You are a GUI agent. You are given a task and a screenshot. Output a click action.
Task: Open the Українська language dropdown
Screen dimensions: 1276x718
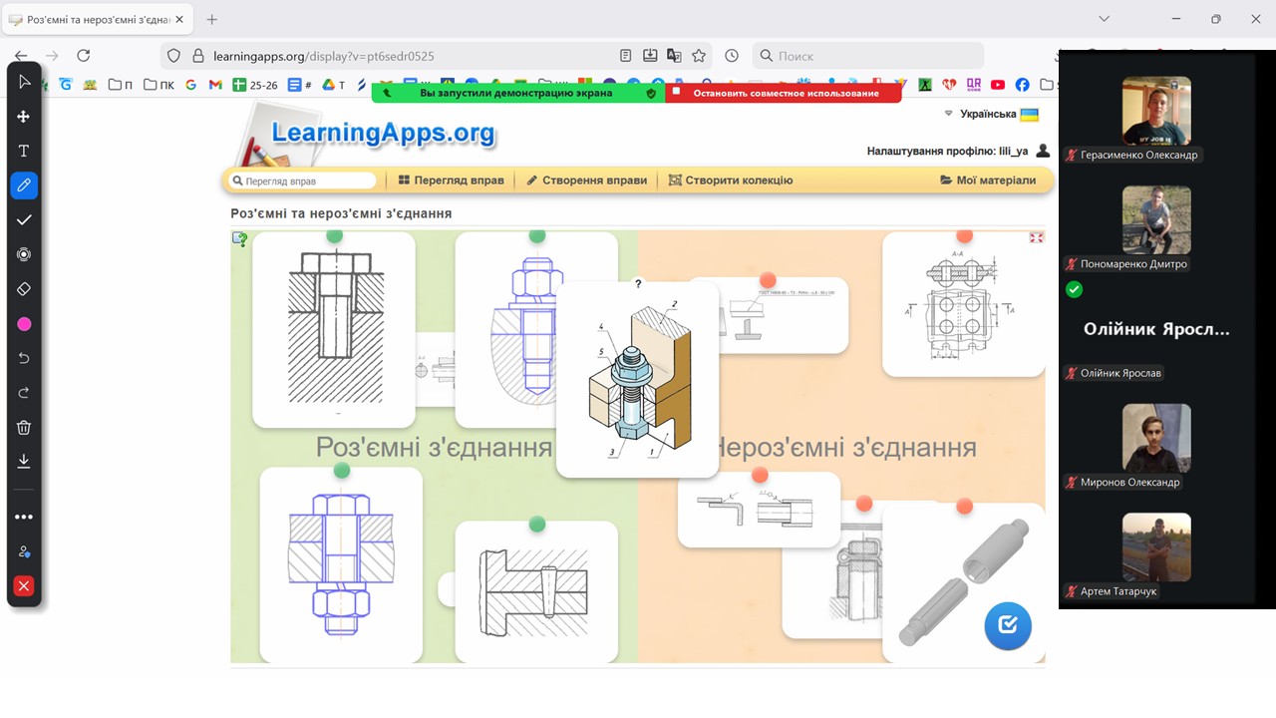click(x=991, y=115)
